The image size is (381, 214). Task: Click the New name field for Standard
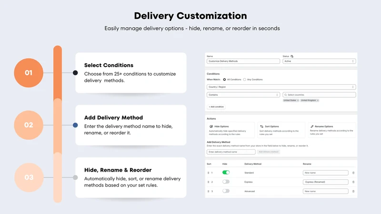(x=325, y=173)
